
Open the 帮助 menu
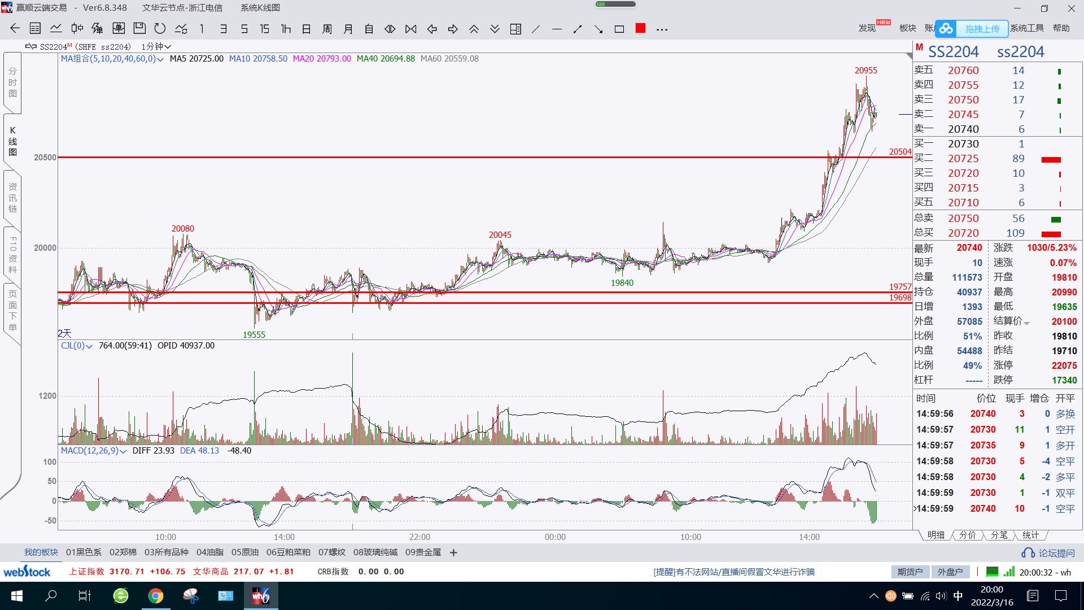(x=1061, y=28)
